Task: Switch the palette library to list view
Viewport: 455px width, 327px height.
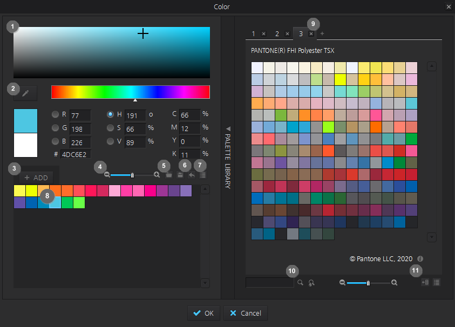Action: point(437,282)
